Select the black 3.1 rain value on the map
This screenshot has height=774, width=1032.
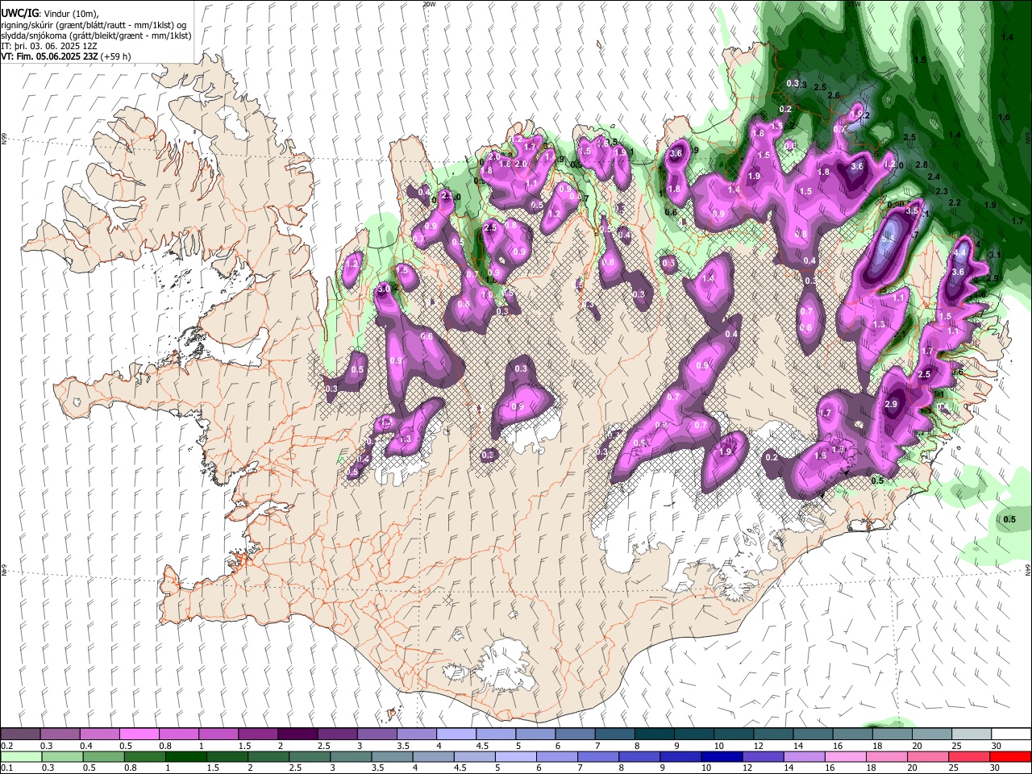point(995,255)
